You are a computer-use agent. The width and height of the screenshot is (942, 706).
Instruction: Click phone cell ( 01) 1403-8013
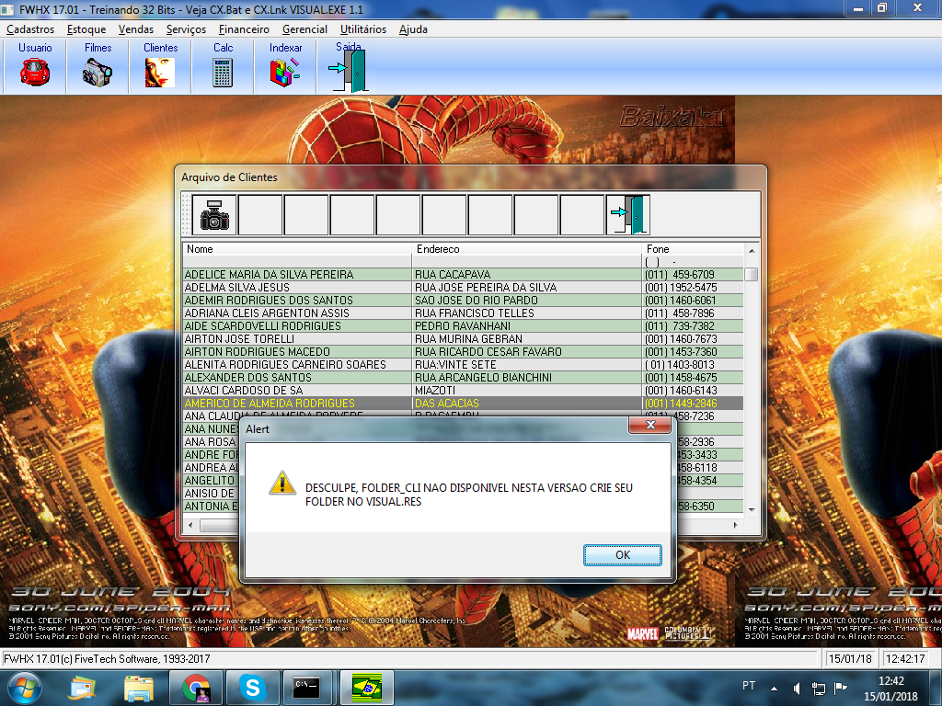click(x=693, y=364)
